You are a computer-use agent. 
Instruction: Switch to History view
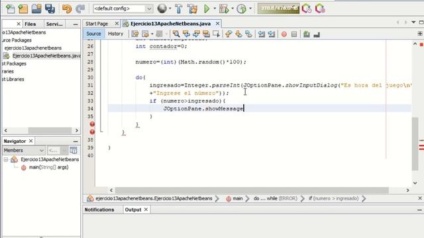[x=115, y=34]
